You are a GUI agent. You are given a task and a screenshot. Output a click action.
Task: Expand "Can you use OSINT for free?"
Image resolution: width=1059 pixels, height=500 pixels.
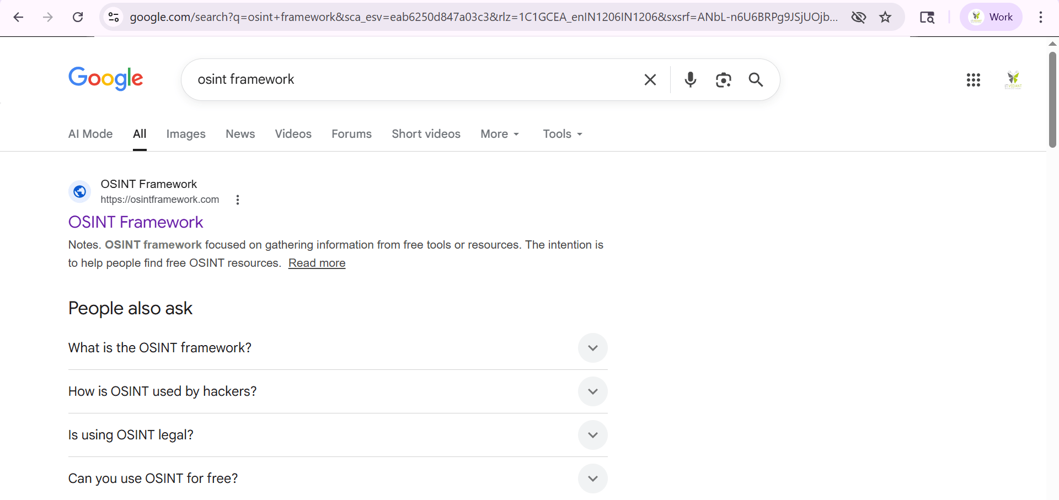338,479
